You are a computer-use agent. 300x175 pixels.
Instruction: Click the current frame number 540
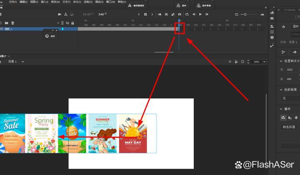[101, 14]
